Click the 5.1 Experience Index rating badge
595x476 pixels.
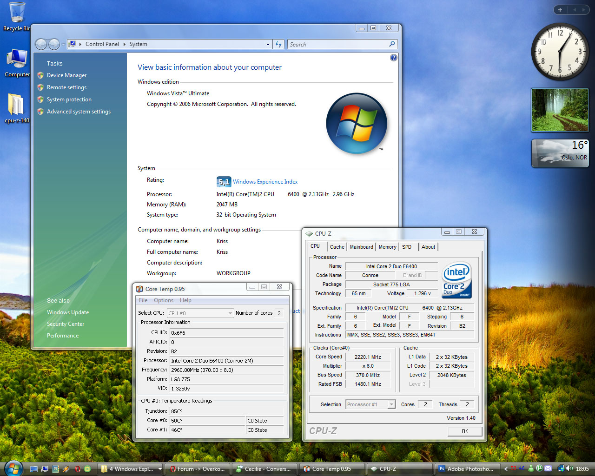pos(224,182)
